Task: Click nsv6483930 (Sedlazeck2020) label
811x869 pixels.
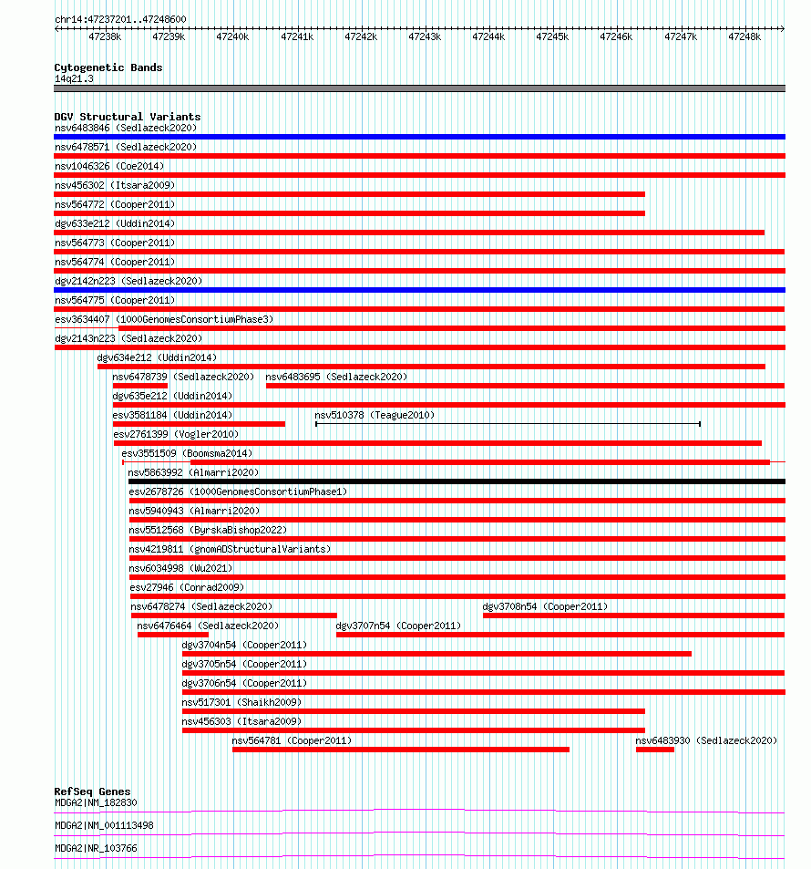Action: (x=706, y=740)
